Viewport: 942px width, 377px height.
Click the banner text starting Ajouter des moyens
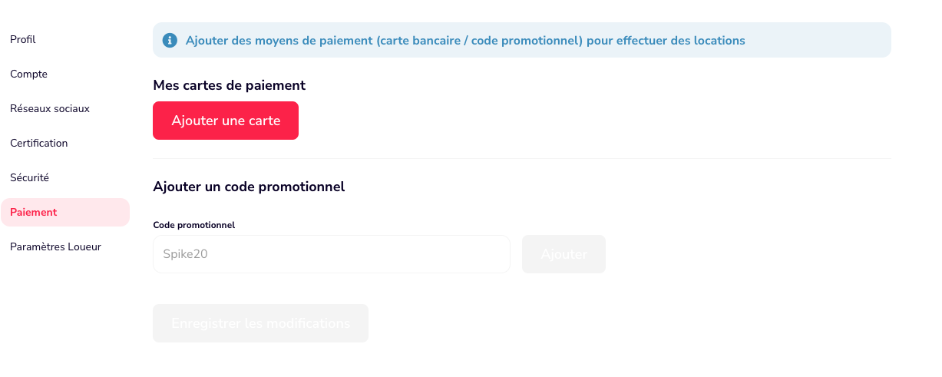[465, 40]
